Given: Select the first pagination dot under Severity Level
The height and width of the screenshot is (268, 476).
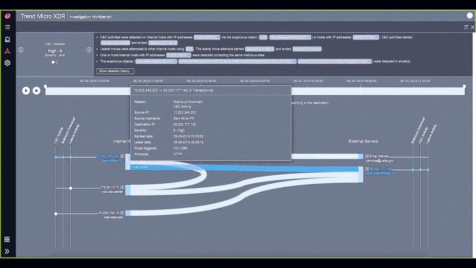Looking at the screenshot, I should tap(53, 62).
